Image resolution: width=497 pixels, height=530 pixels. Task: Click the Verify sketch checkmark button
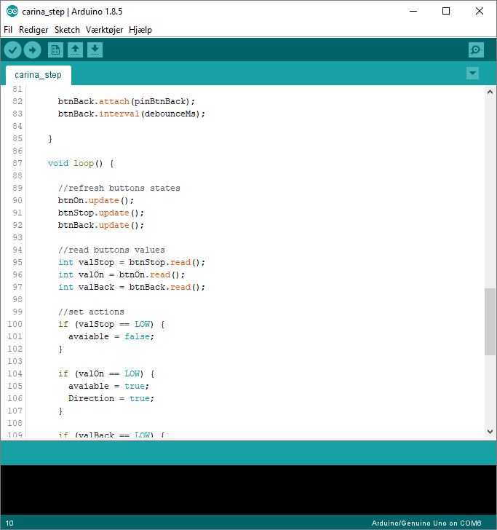coord(13,50)
